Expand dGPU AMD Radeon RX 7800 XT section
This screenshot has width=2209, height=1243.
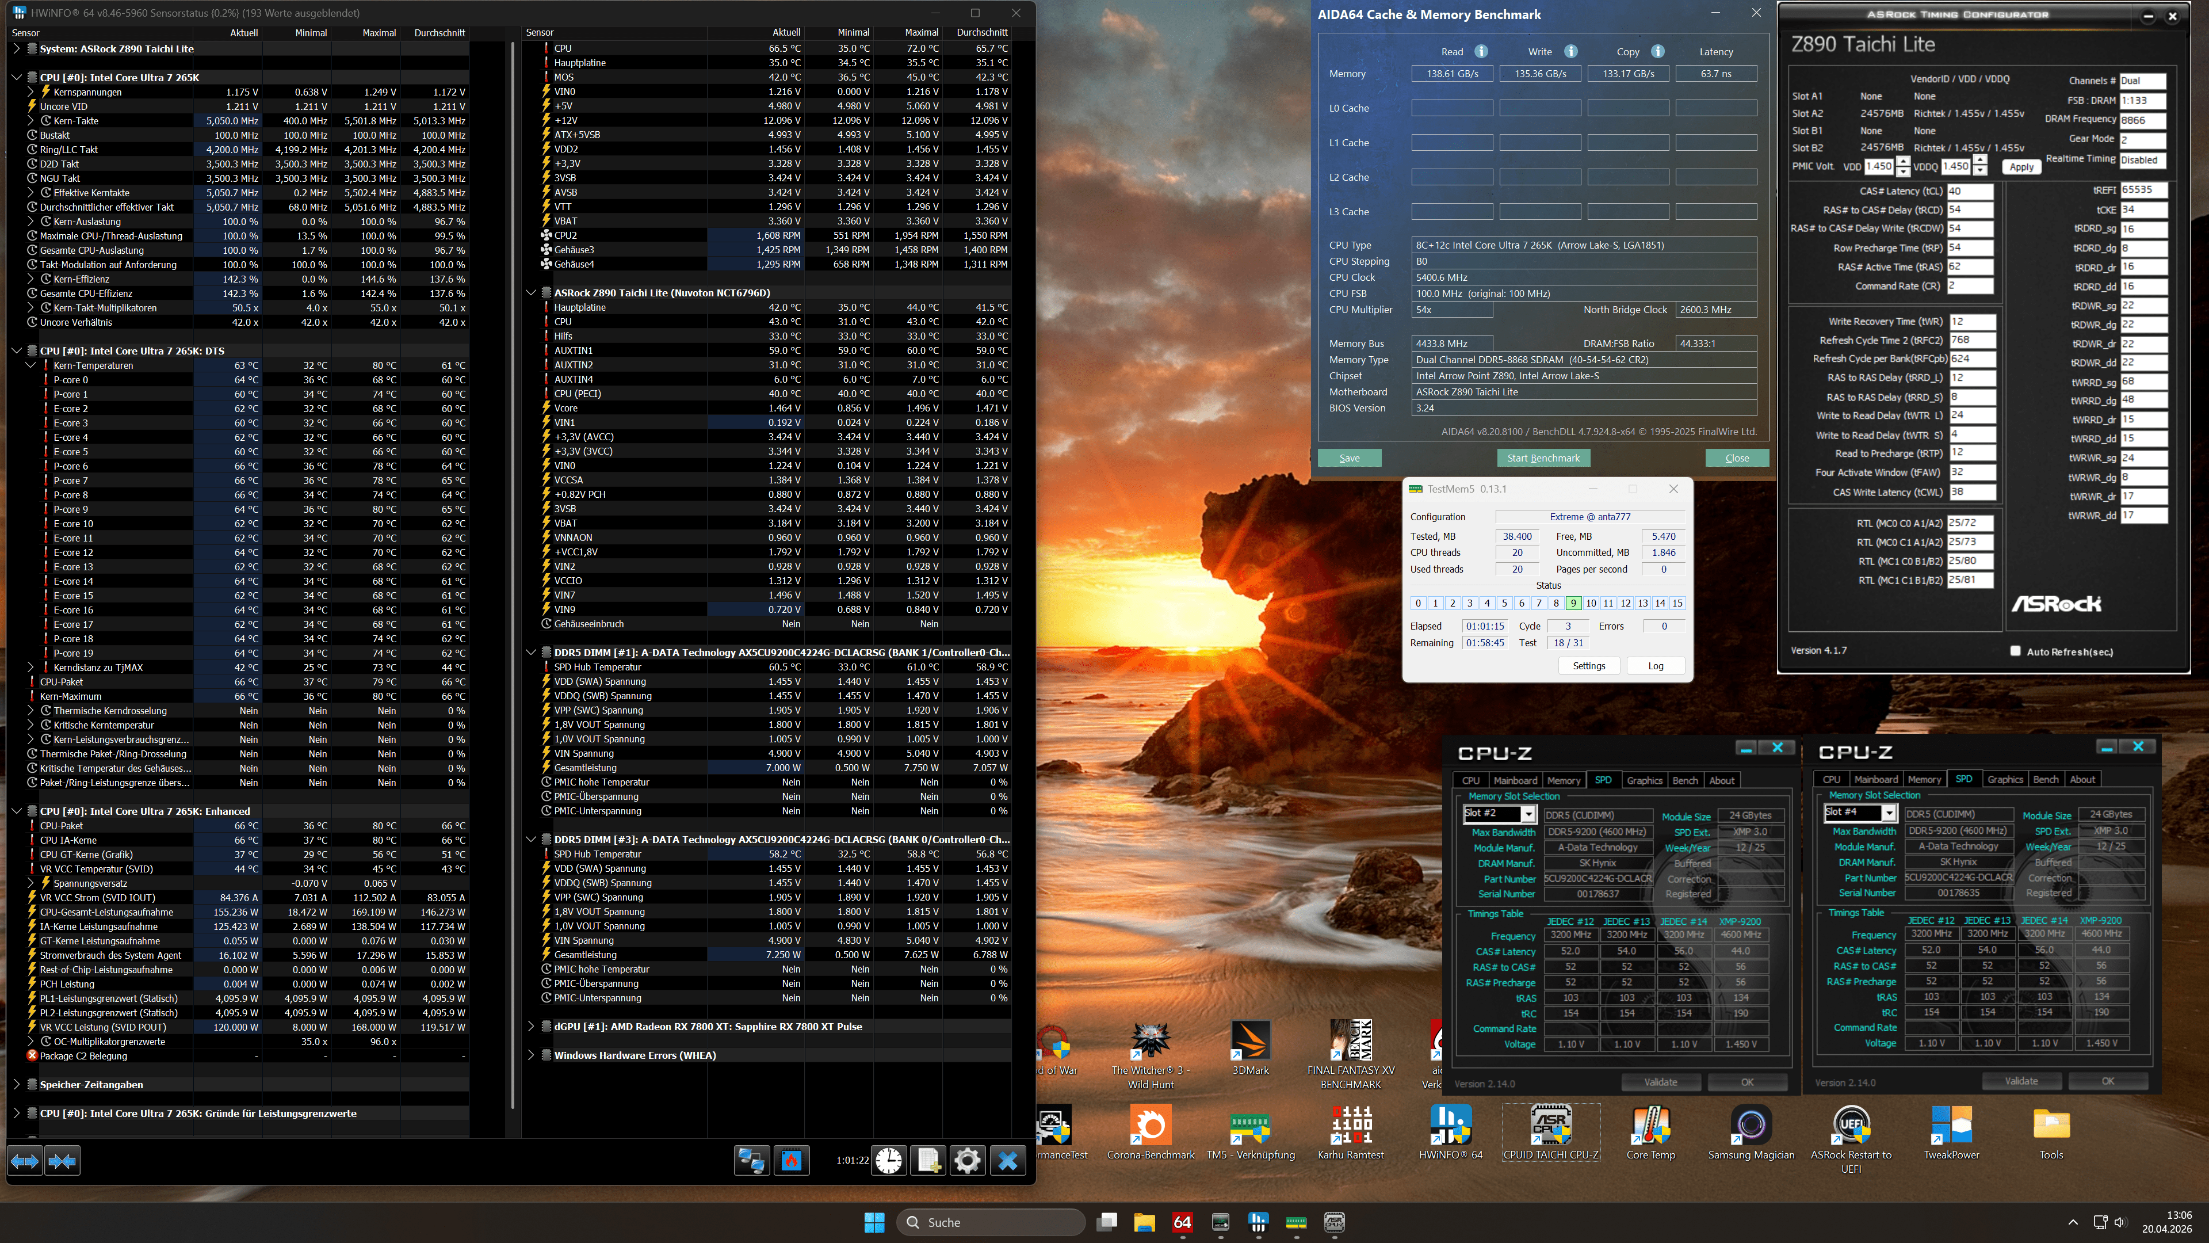pos(531,1026)
